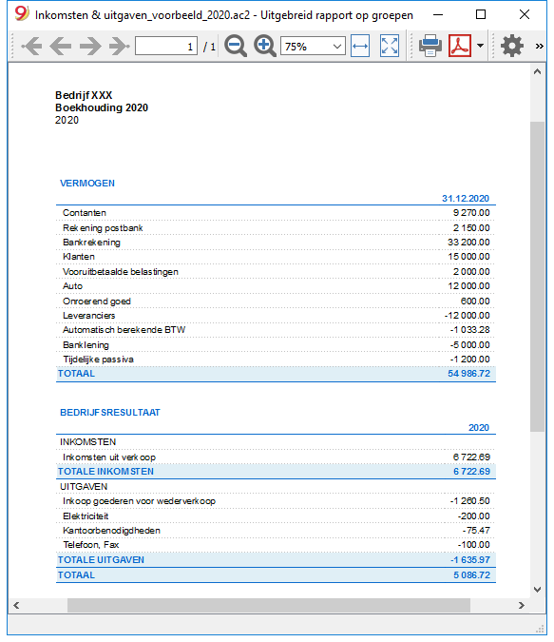Go to next page arrow
The width and height of the screenshot is (554, 642).
click(x=90, y=46)
